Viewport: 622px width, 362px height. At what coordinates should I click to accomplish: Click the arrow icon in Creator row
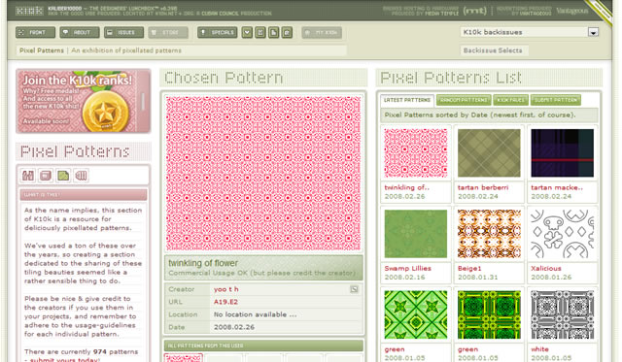[x=354, y=289]
